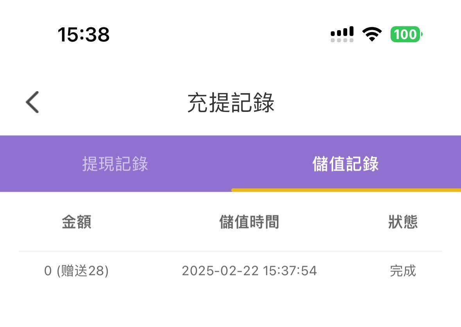461x327 pixels.
Task: Tap the back arrow chevron
Action: 32,102
